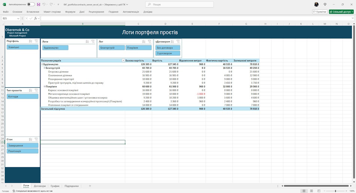Switch to Page Layout view icon

tap(311, 191)
